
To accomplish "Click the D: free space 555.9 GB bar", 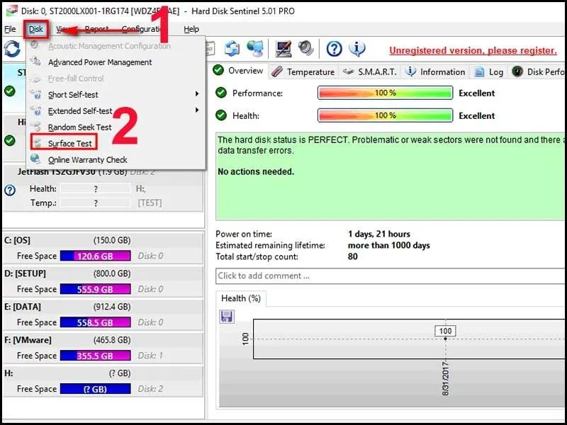I will pyautogui.click(x=96, y=289).
